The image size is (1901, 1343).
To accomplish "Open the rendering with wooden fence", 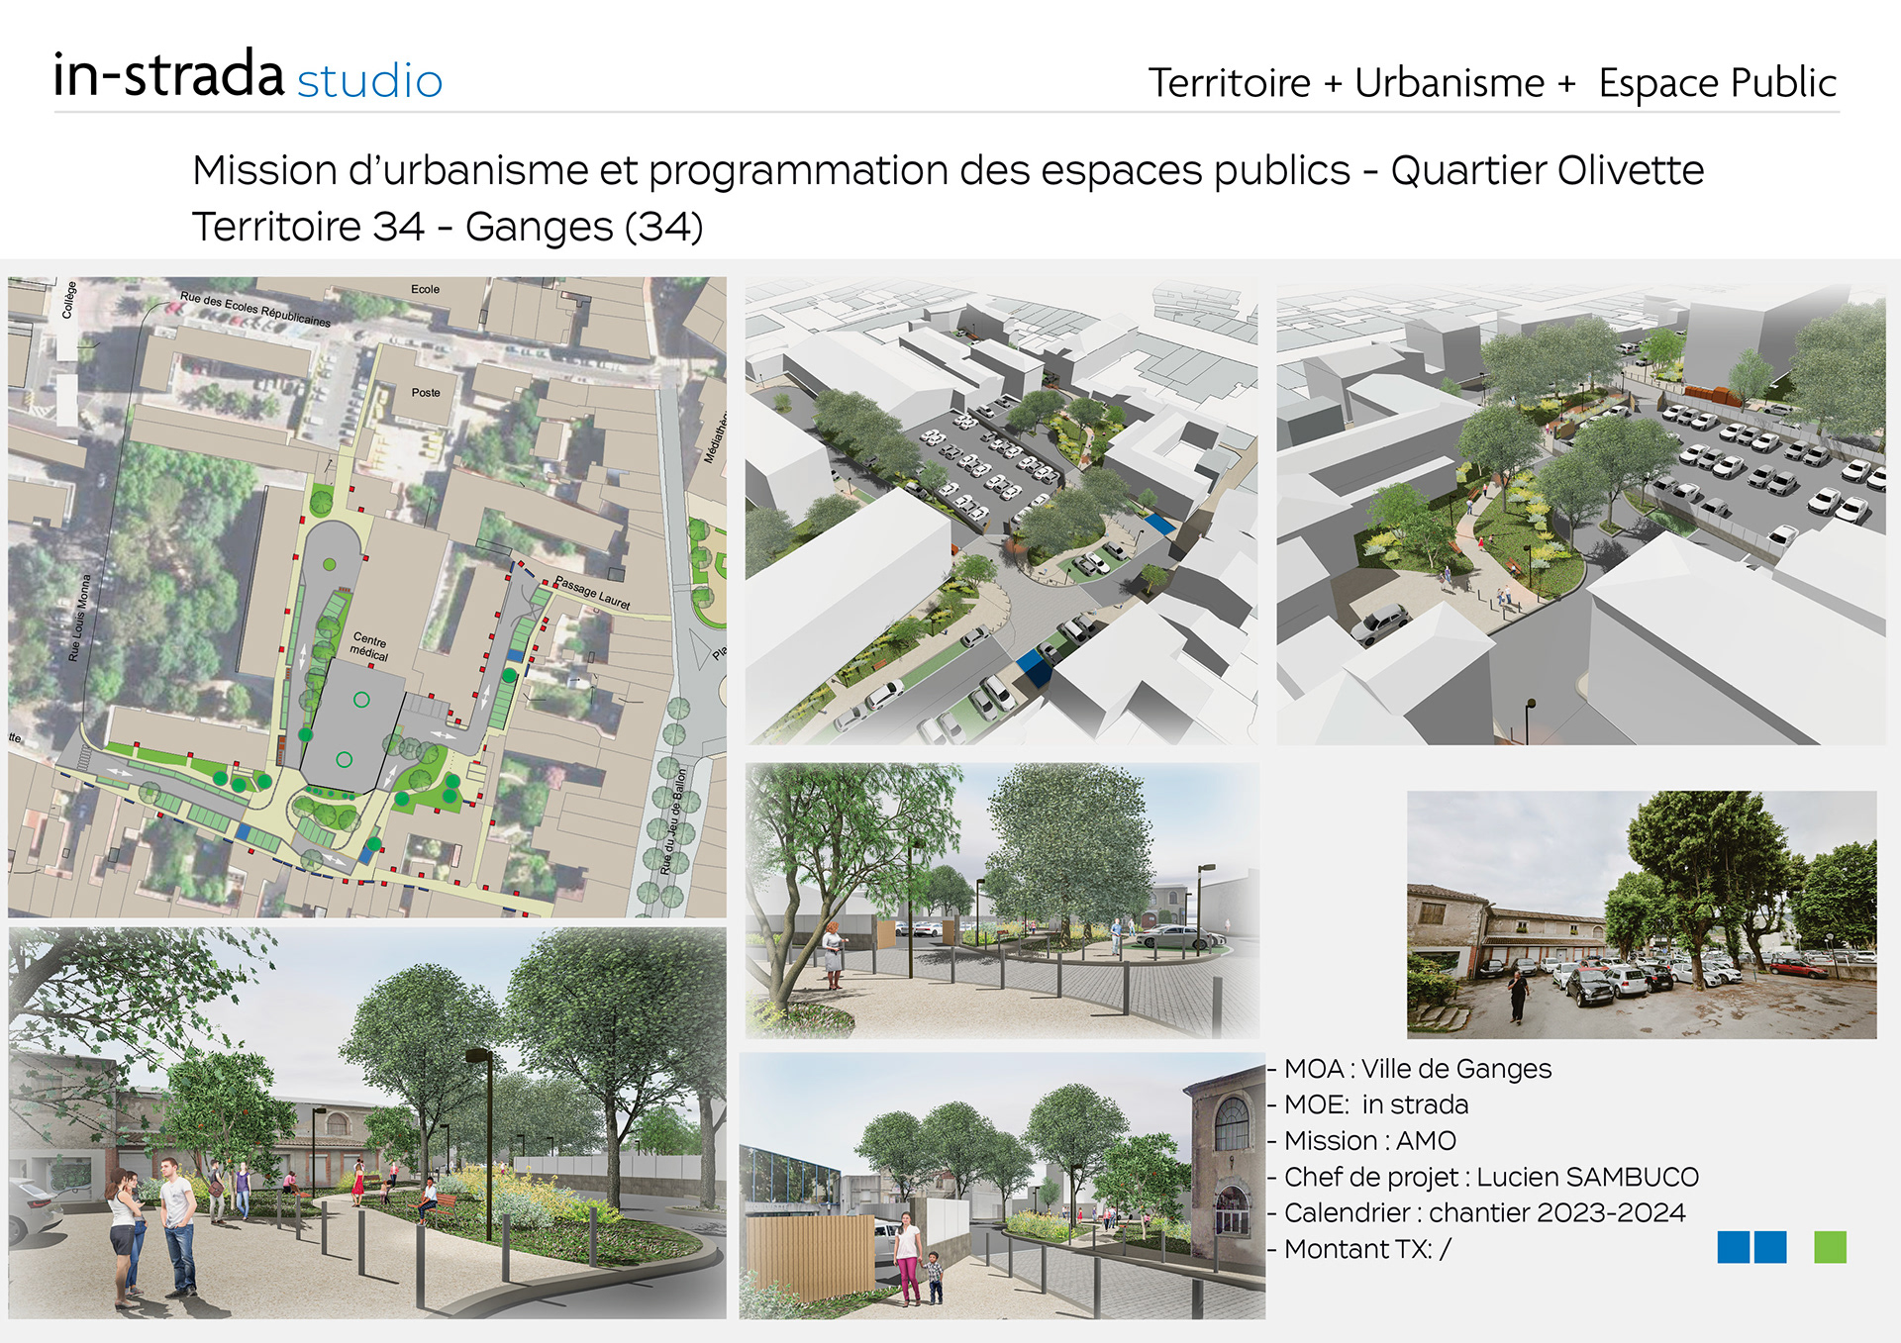I will point(1001,1185).
